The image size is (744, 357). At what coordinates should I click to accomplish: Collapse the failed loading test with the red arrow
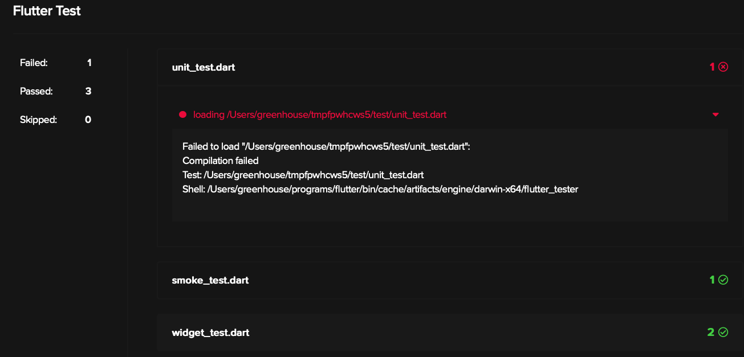(715, 114)
